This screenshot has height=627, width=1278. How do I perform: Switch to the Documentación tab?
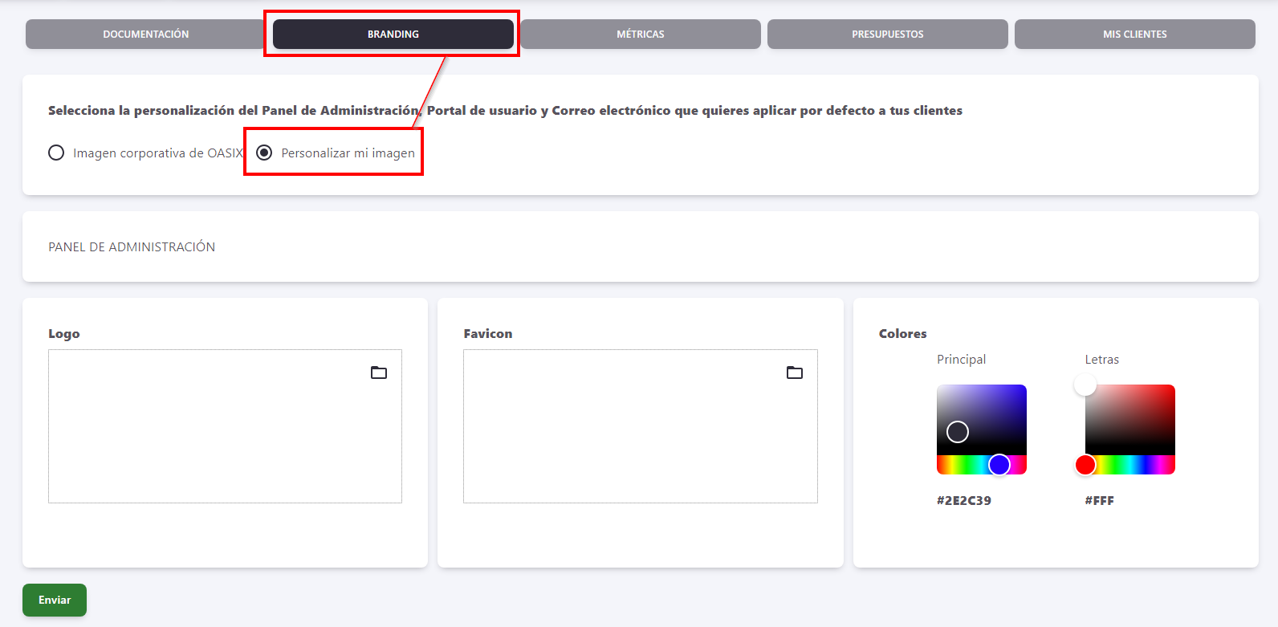(145, 35)
